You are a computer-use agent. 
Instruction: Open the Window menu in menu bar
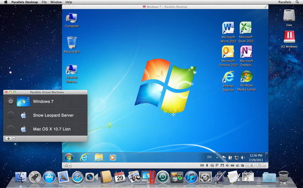pyautogui.click(x=56, y=2)
